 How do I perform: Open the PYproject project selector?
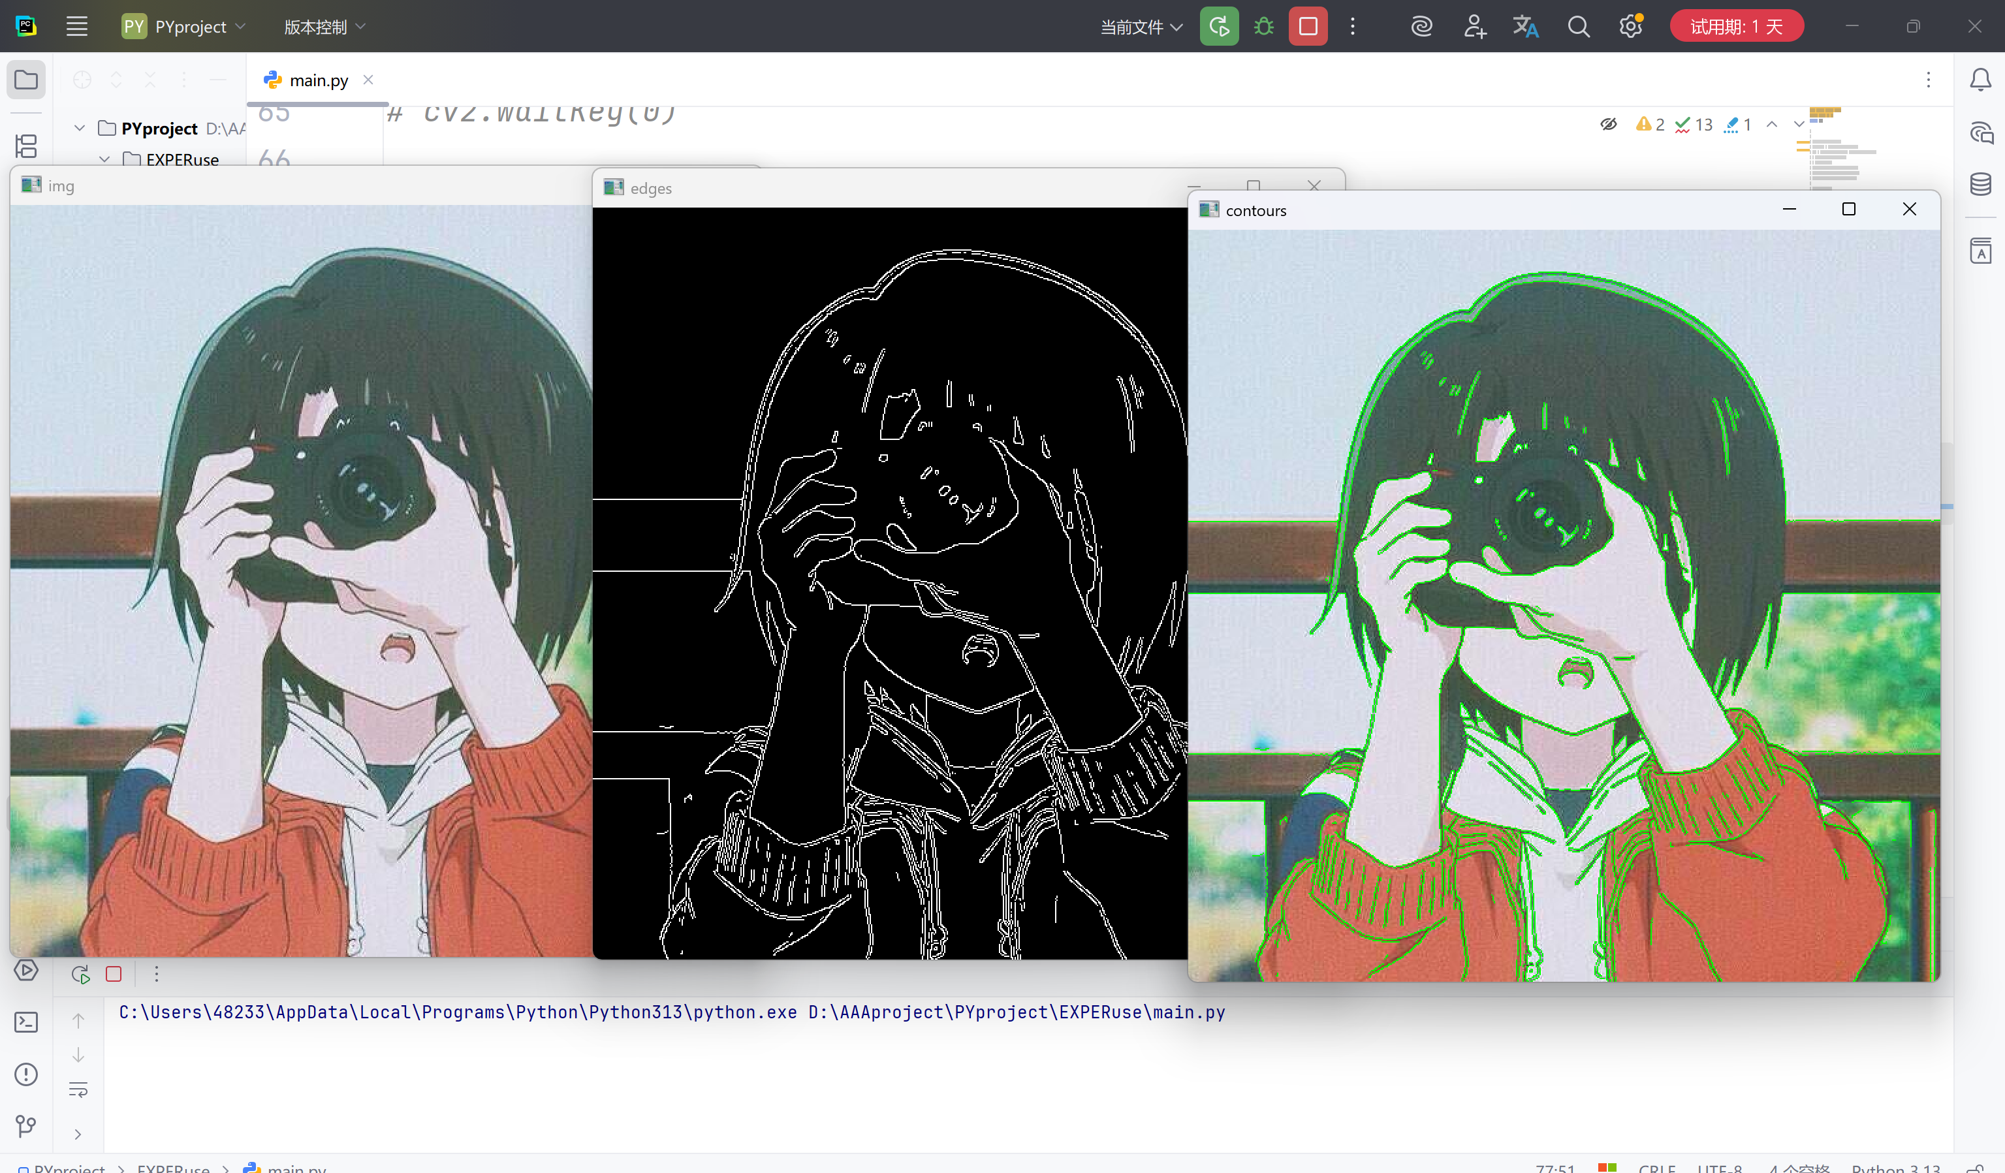click(184, 26)
